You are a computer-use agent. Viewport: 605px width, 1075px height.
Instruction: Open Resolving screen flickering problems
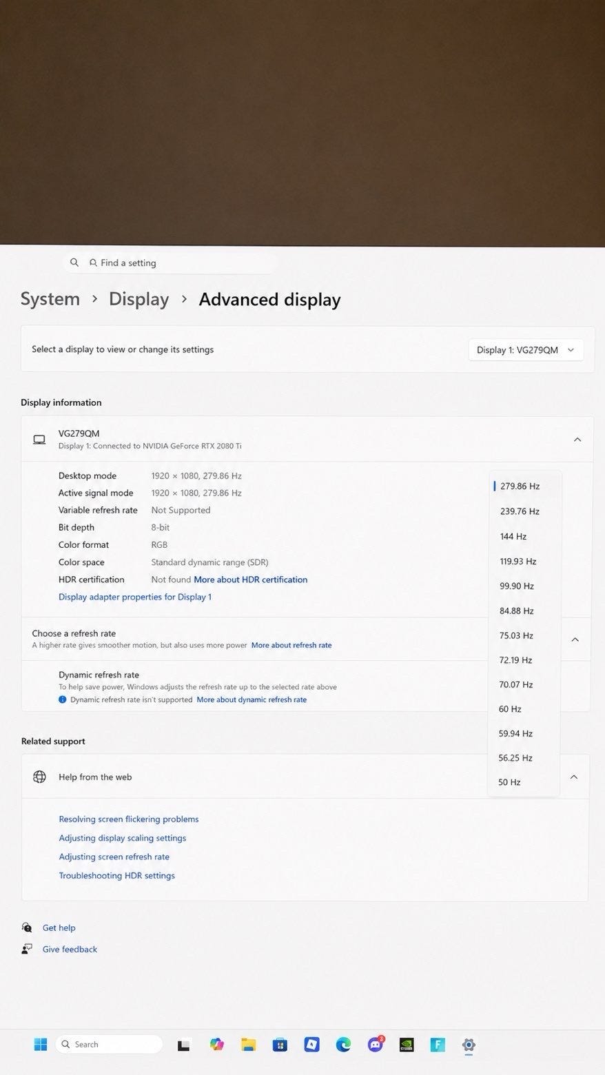tap(129, 819)
